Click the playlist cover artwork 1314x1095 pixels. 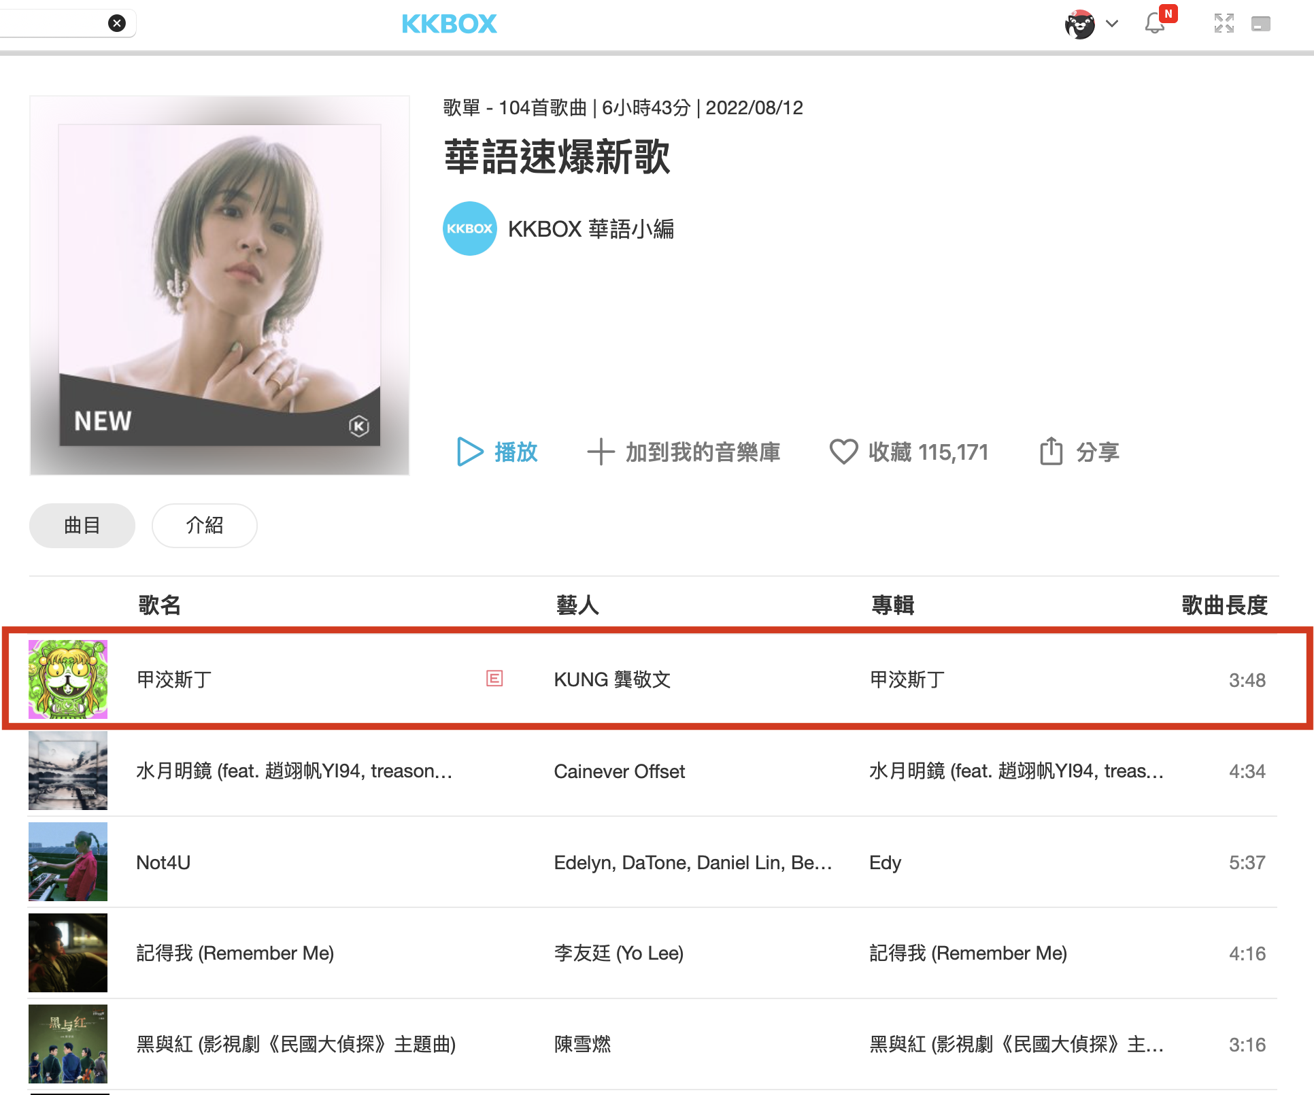pyautogui.click(x=219, y=286)
